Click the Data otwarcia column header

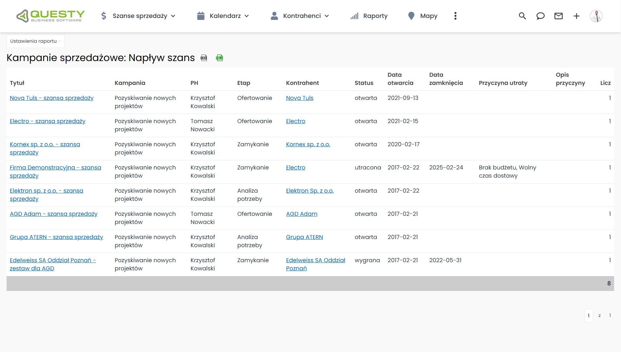(400, 79)
